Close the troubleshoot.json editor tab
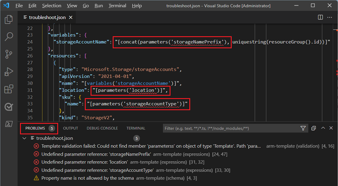This screenshot has height=186, width=338. coord(71,17)
